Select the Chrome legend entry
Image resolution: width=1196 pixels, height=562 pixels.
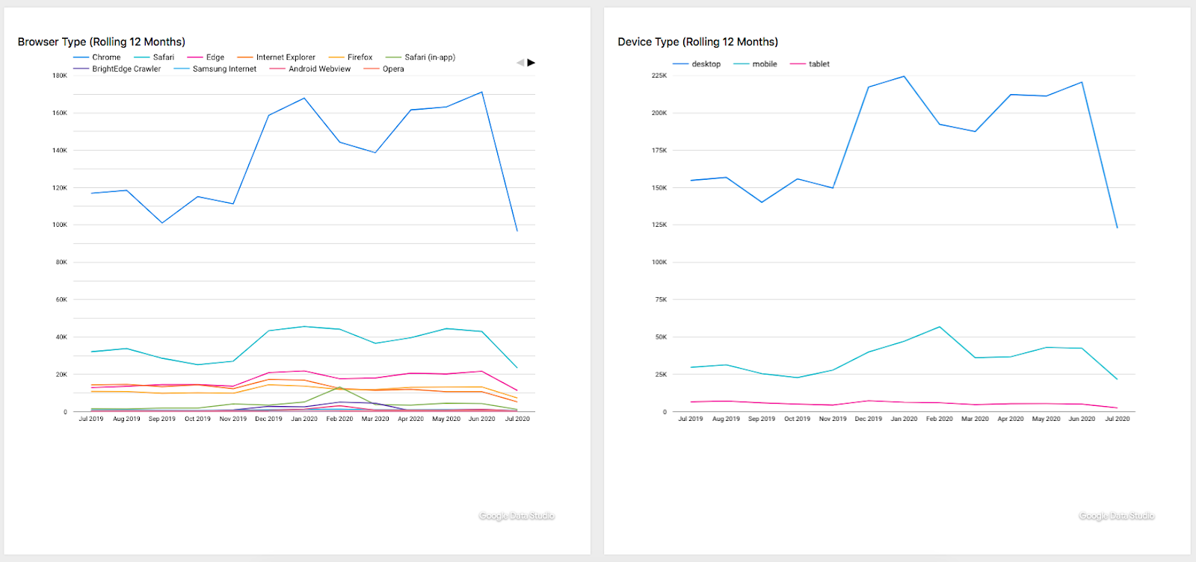click(97, 57)
